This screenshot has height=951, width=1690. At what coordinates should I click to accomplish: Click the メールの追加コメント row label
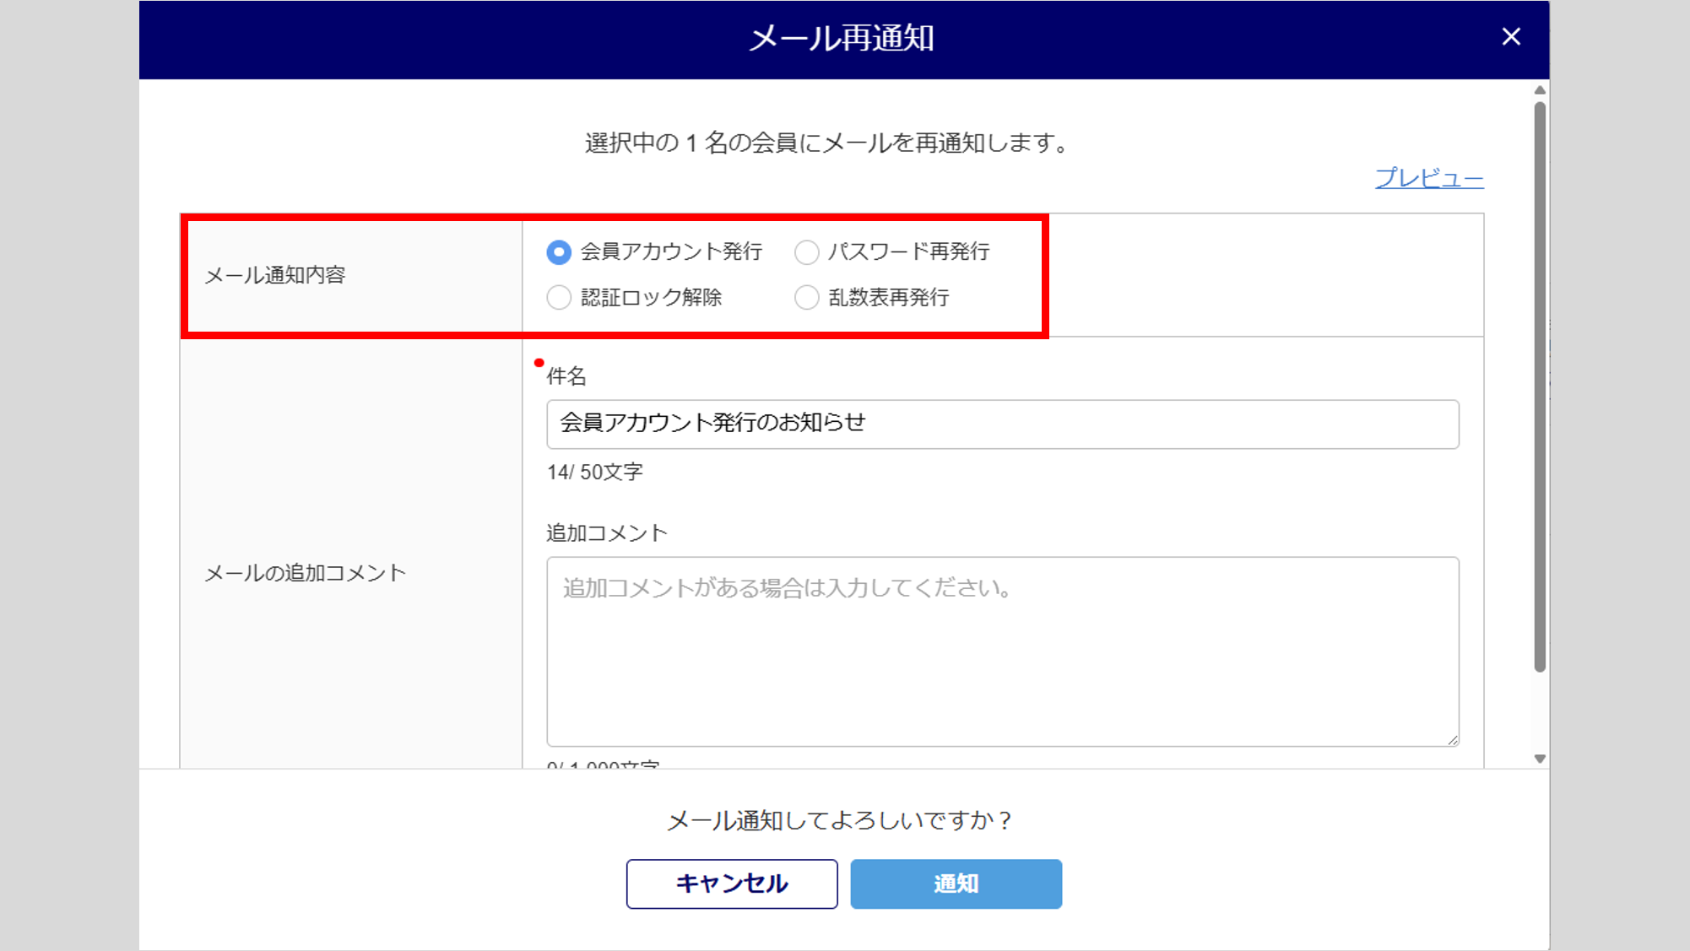tap(305, 574)
